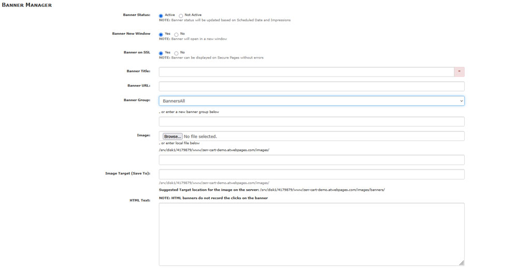Click the Banner Manager heading

coord(27,5)
